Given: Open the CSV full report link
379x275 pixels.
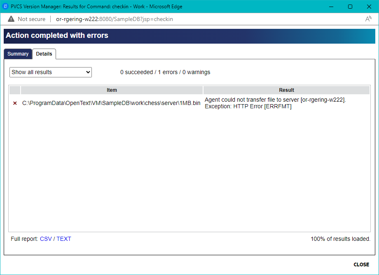Looking at the screenshot, I should 45,239.
